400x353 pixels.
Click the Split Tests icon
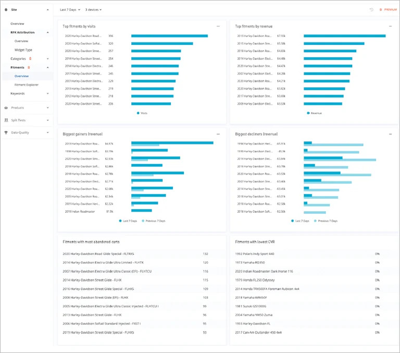[x=6, y=120]
